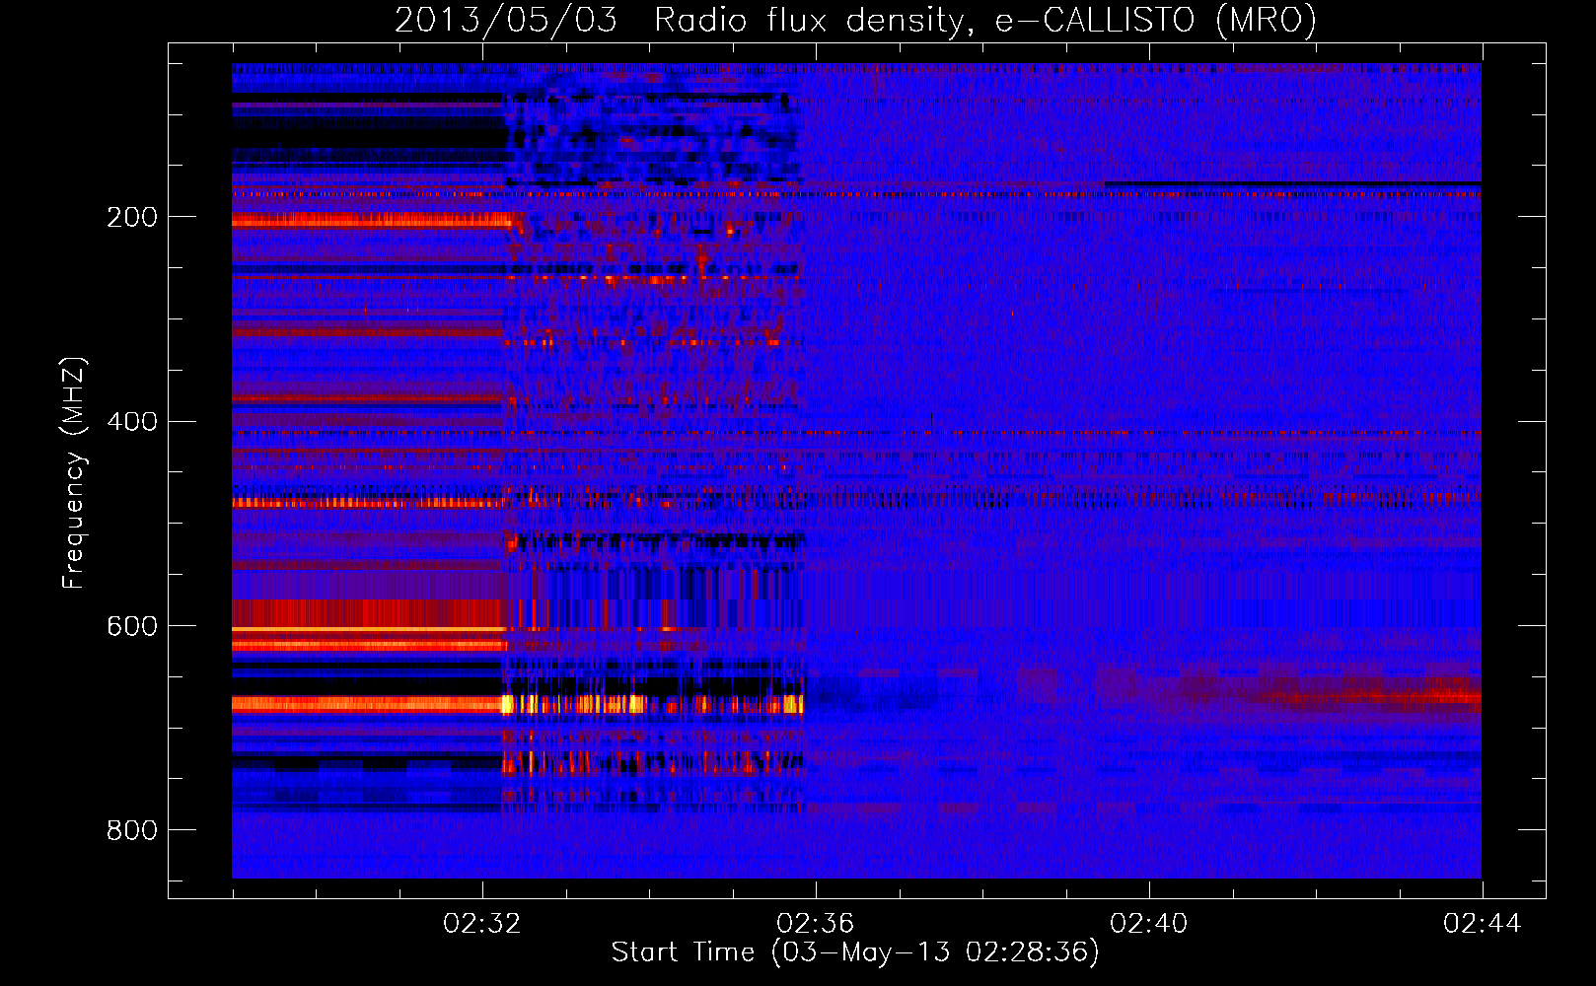Click the "Frequency (MHZ)" axis label
Screen dimensions: 1596x986
pyautogui.click(x=74, y=472)
